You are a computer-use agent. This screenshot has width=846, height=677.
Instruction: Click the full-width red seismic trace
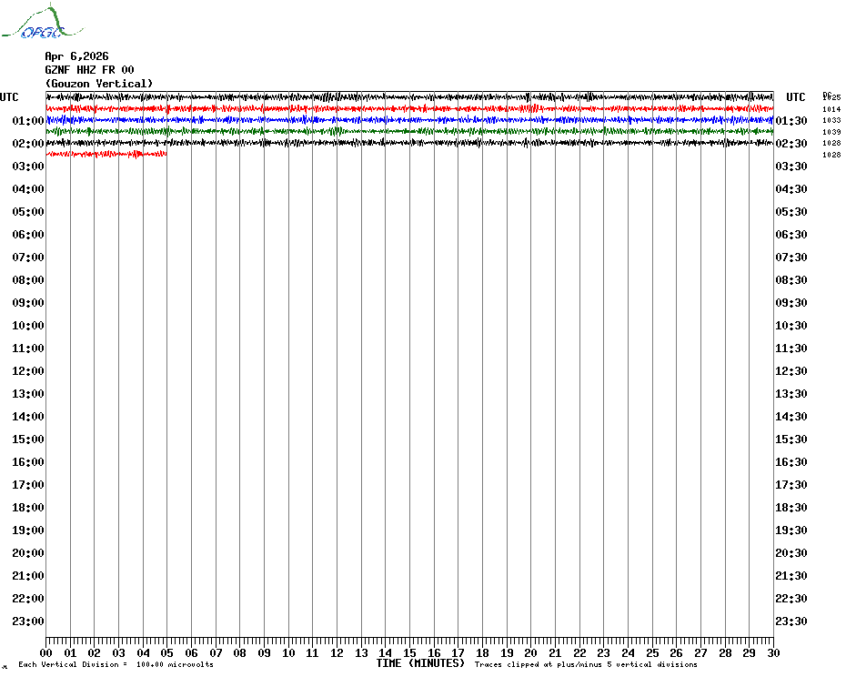(x=409, y=108)
